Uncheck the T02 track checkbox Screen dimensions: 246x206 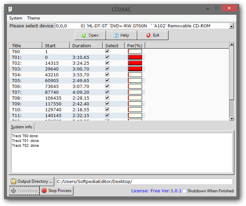107,63
